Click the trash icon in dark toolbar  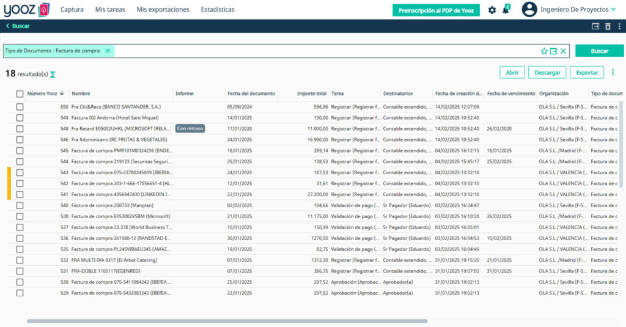(608, 26)
